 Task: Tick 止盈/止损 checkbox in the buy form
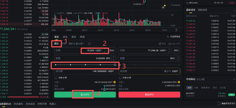point(56,78)
